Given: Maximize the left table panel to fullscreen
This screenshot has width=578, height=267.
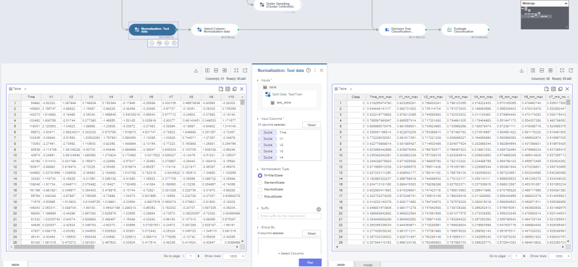Looking at the screenshot, I should [x=236, y=71].
